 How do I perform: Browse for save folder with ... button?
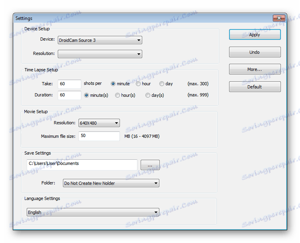[150, 165]
